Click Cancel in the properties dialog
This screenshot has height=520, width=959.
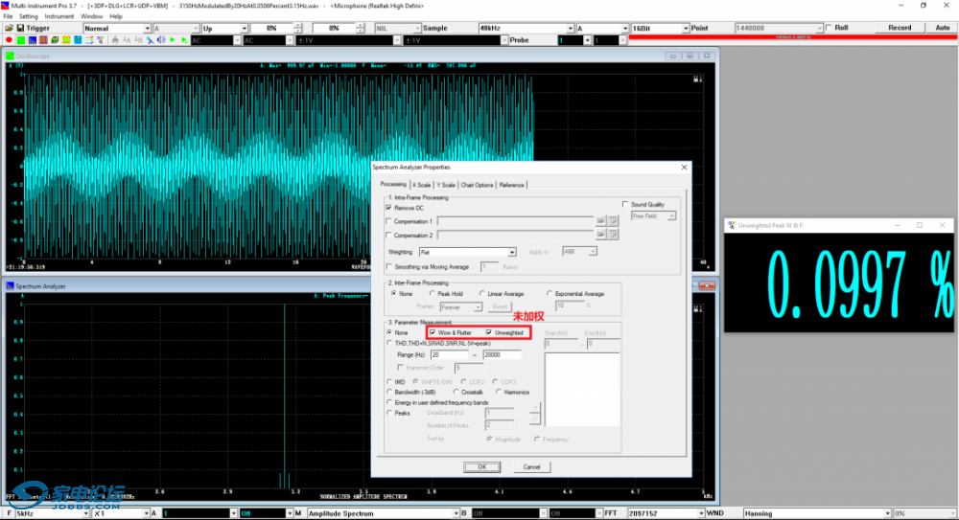(531, 466)
